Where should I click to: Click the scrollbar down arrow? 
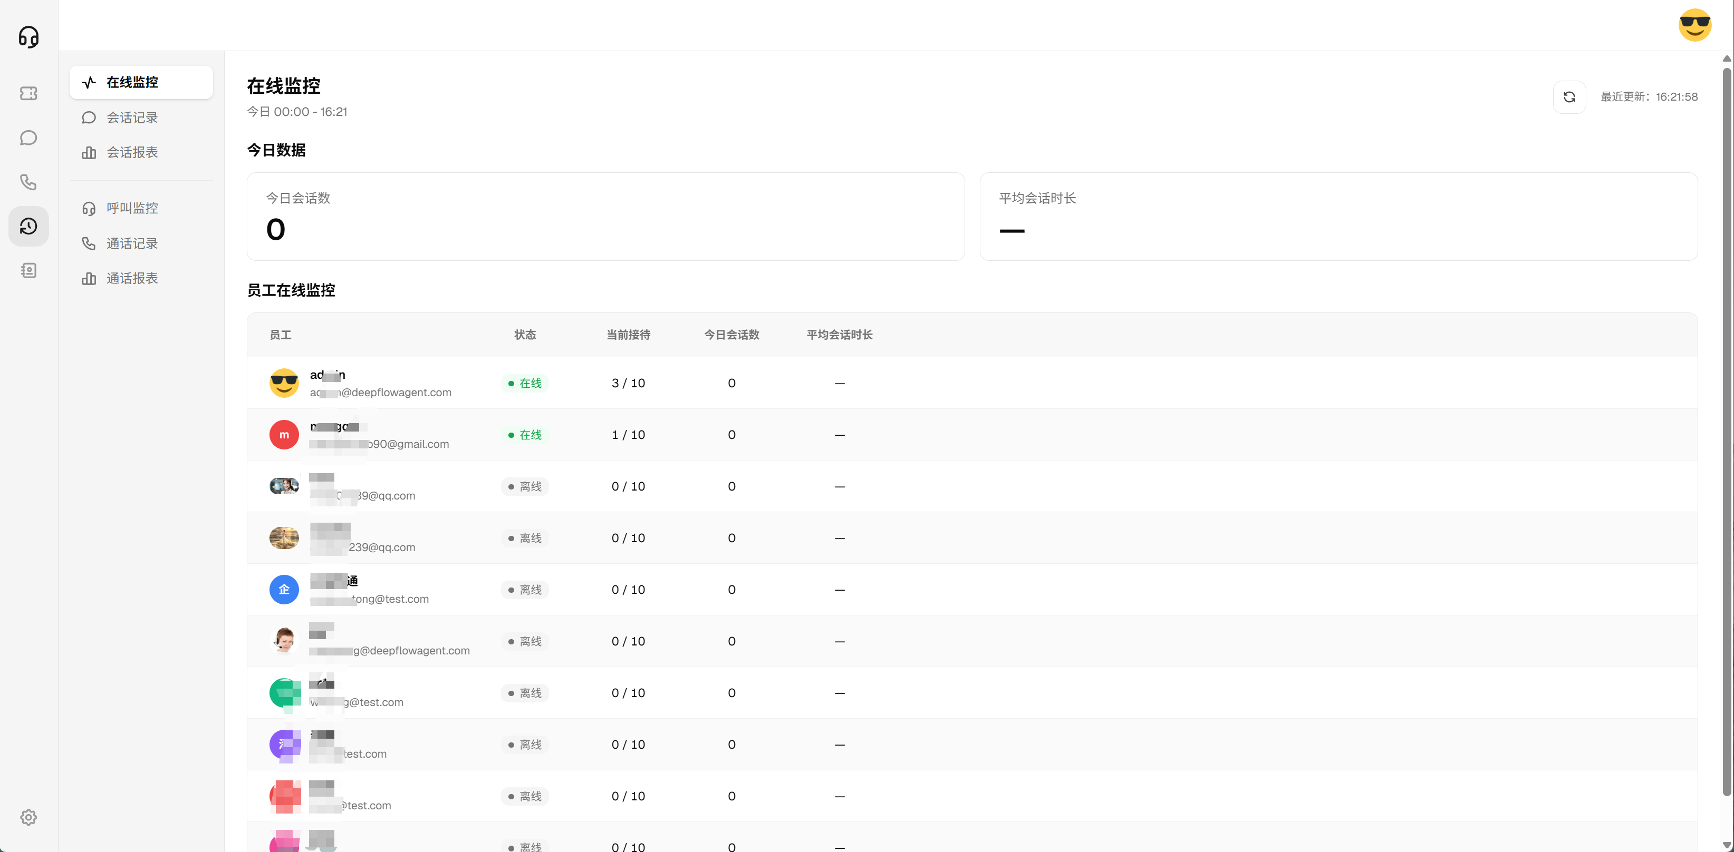pos(1727,845)
